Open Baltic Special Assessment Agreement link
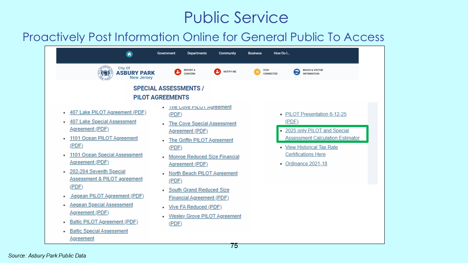The image size is (468, 263). tap(99, 235)
